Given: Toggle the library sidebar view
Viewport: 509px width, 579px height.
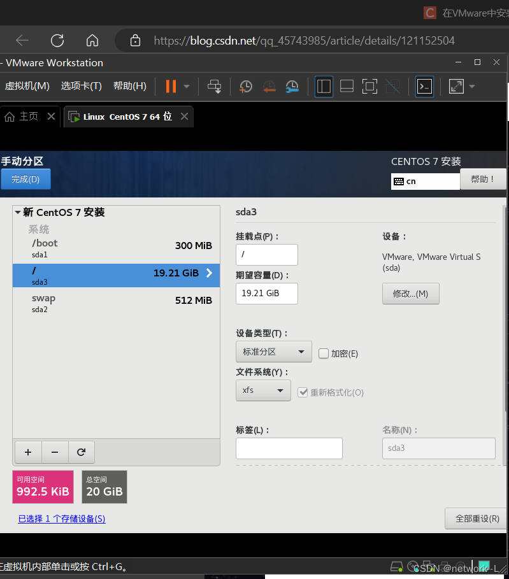Looking at the screenshot, I should [x=324, y=87].
